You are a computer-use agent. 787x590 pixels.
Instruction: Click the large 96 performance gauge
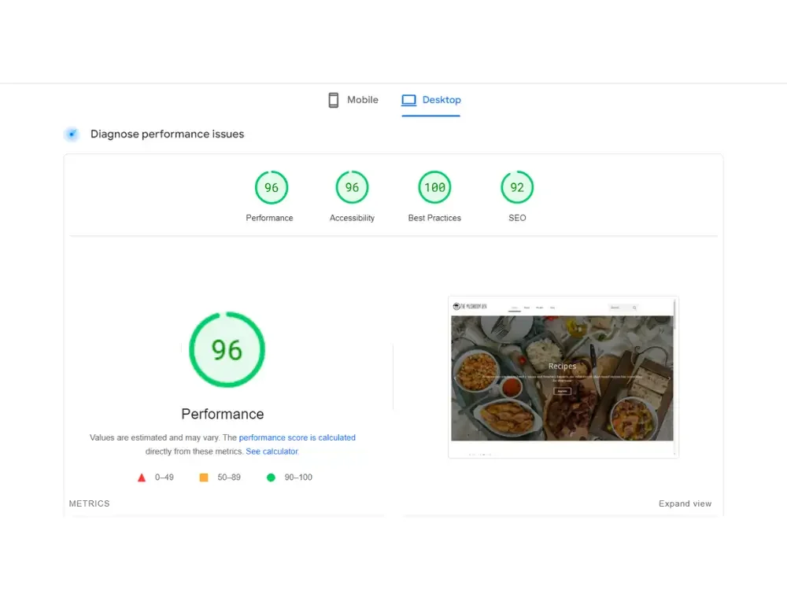click(227, 350)
